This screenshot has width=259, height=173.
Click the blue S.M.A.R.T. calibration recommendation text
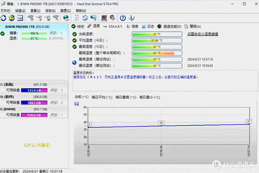[x=136, y=77]
